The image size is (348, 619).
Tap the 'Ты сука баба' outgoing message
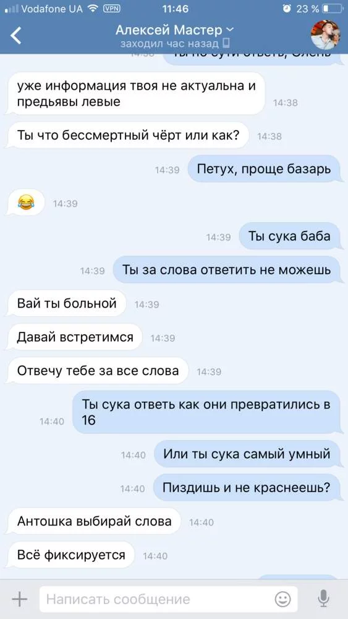tap(290, 236)
